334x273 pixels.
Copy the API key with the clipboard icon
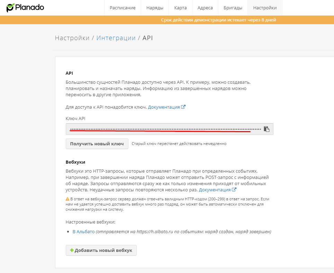pos(267,129)
